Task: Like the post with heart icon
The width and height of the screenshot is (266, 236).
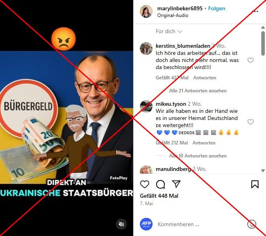Action: coord(145,184)
